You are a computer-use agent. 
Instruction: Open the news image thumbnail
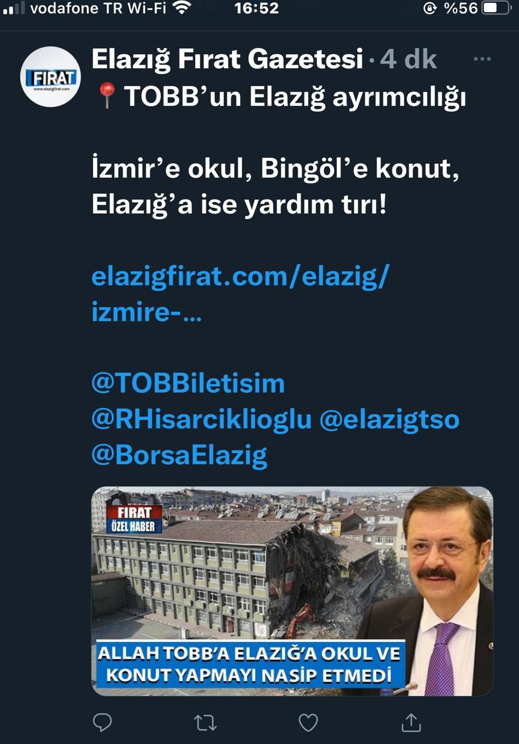pos(292,591)
